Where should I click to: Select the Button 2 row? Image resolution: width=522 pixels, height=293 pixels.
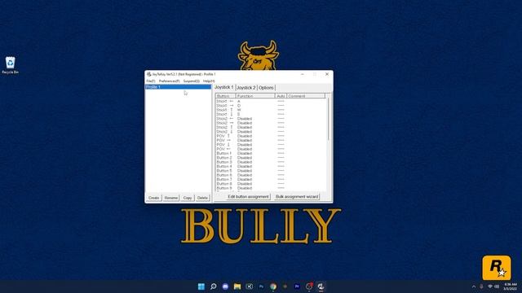[271, 157]
